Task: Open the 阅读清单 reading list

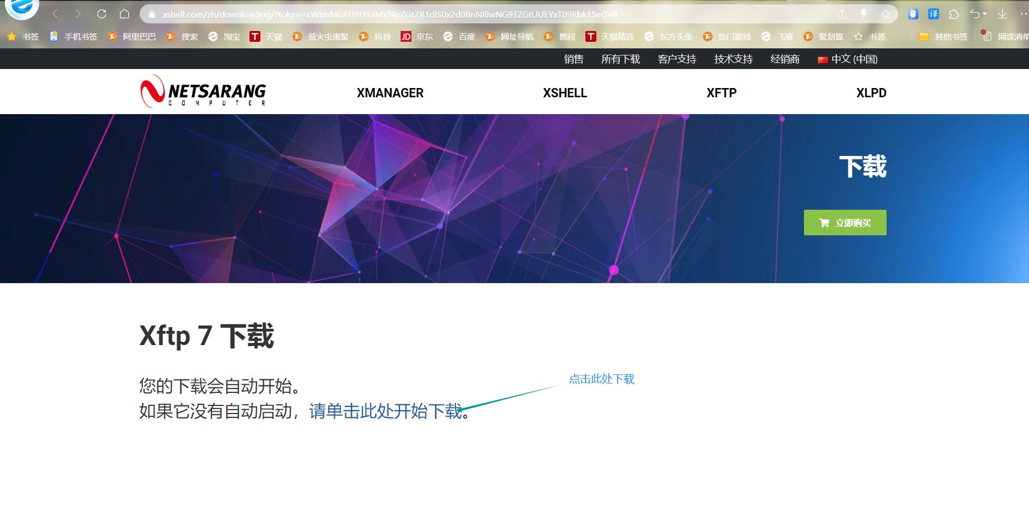Action: pos(1006,36)
